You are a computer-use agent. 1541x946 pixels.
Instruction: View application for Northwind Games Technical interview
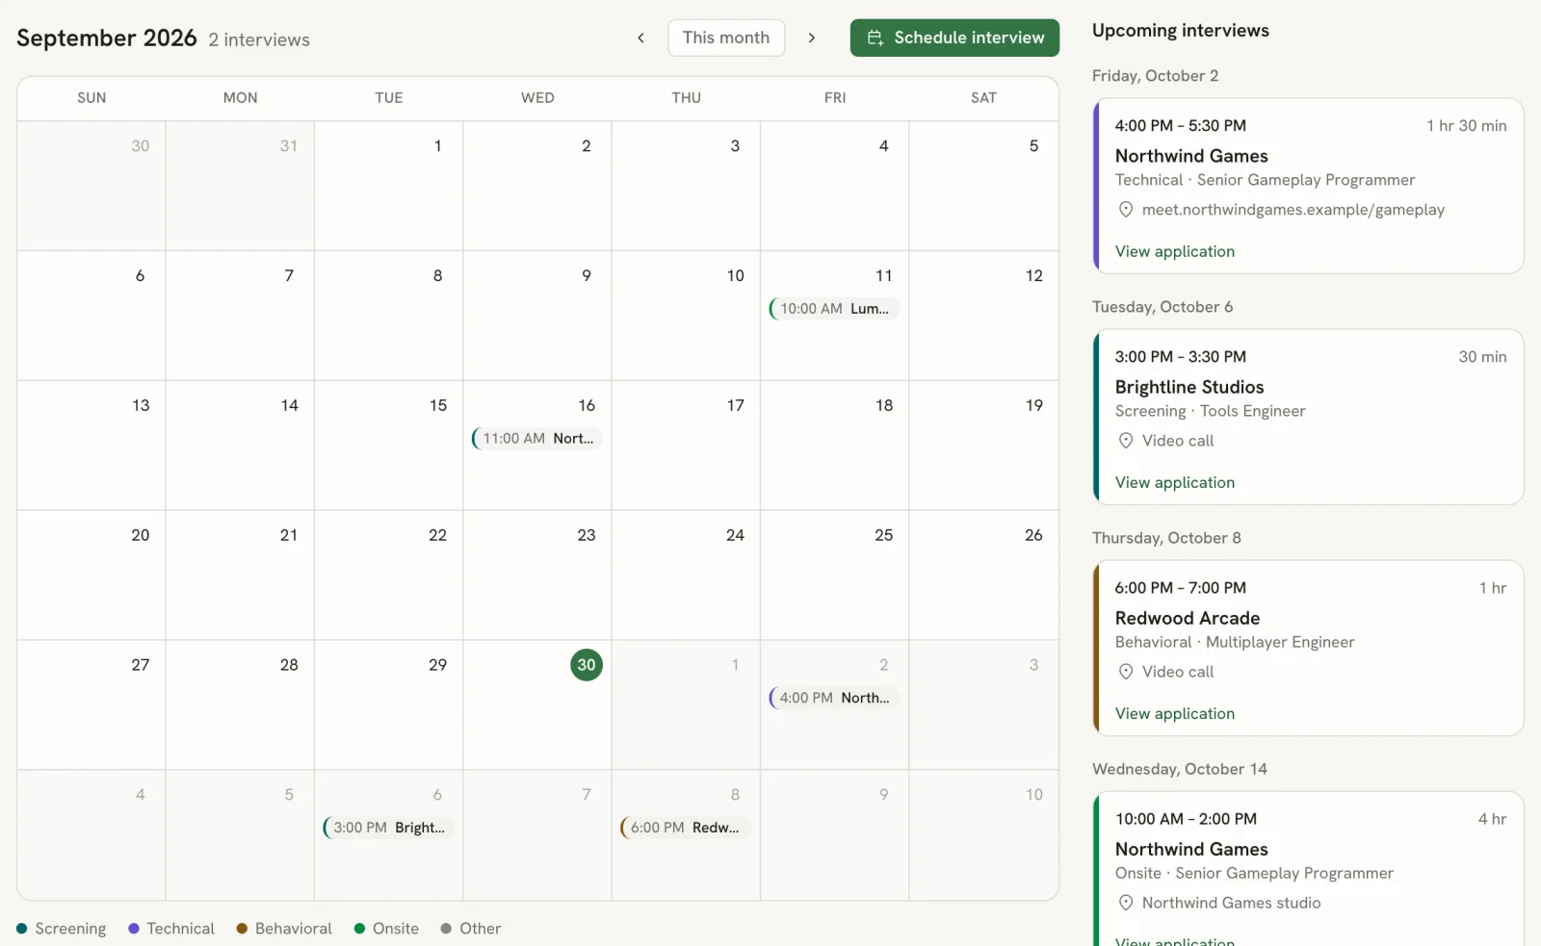click(x=1175, y=251)
